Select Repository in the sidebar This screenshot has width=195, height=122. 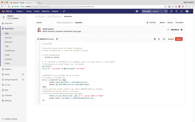click(9, 28)
